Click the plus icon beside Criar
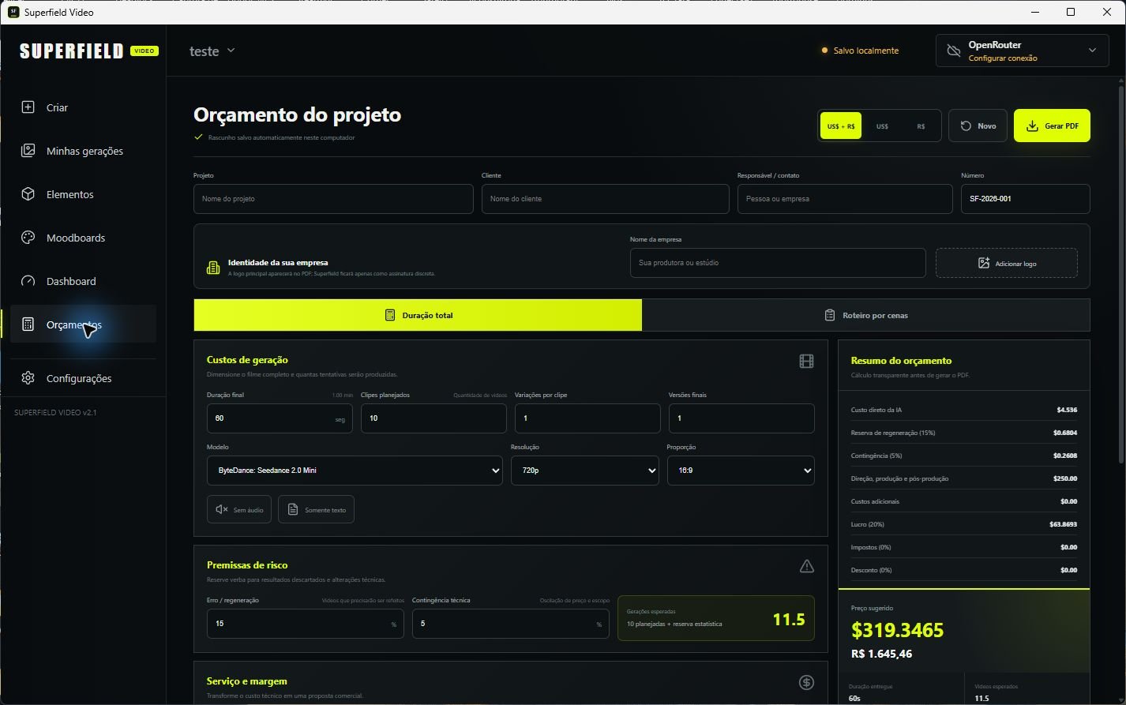Image resolution: width=1126 pixels, height=705 pixels. (x=28, y=107)
